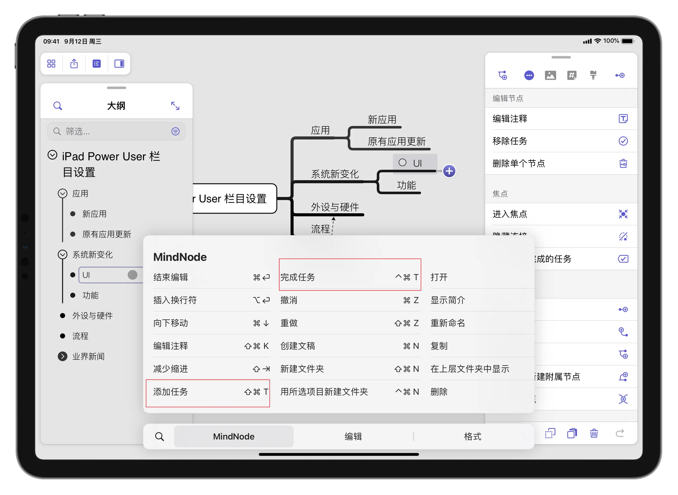
Task: Click the 筛选 filter input field
Action: click(117, 131)
